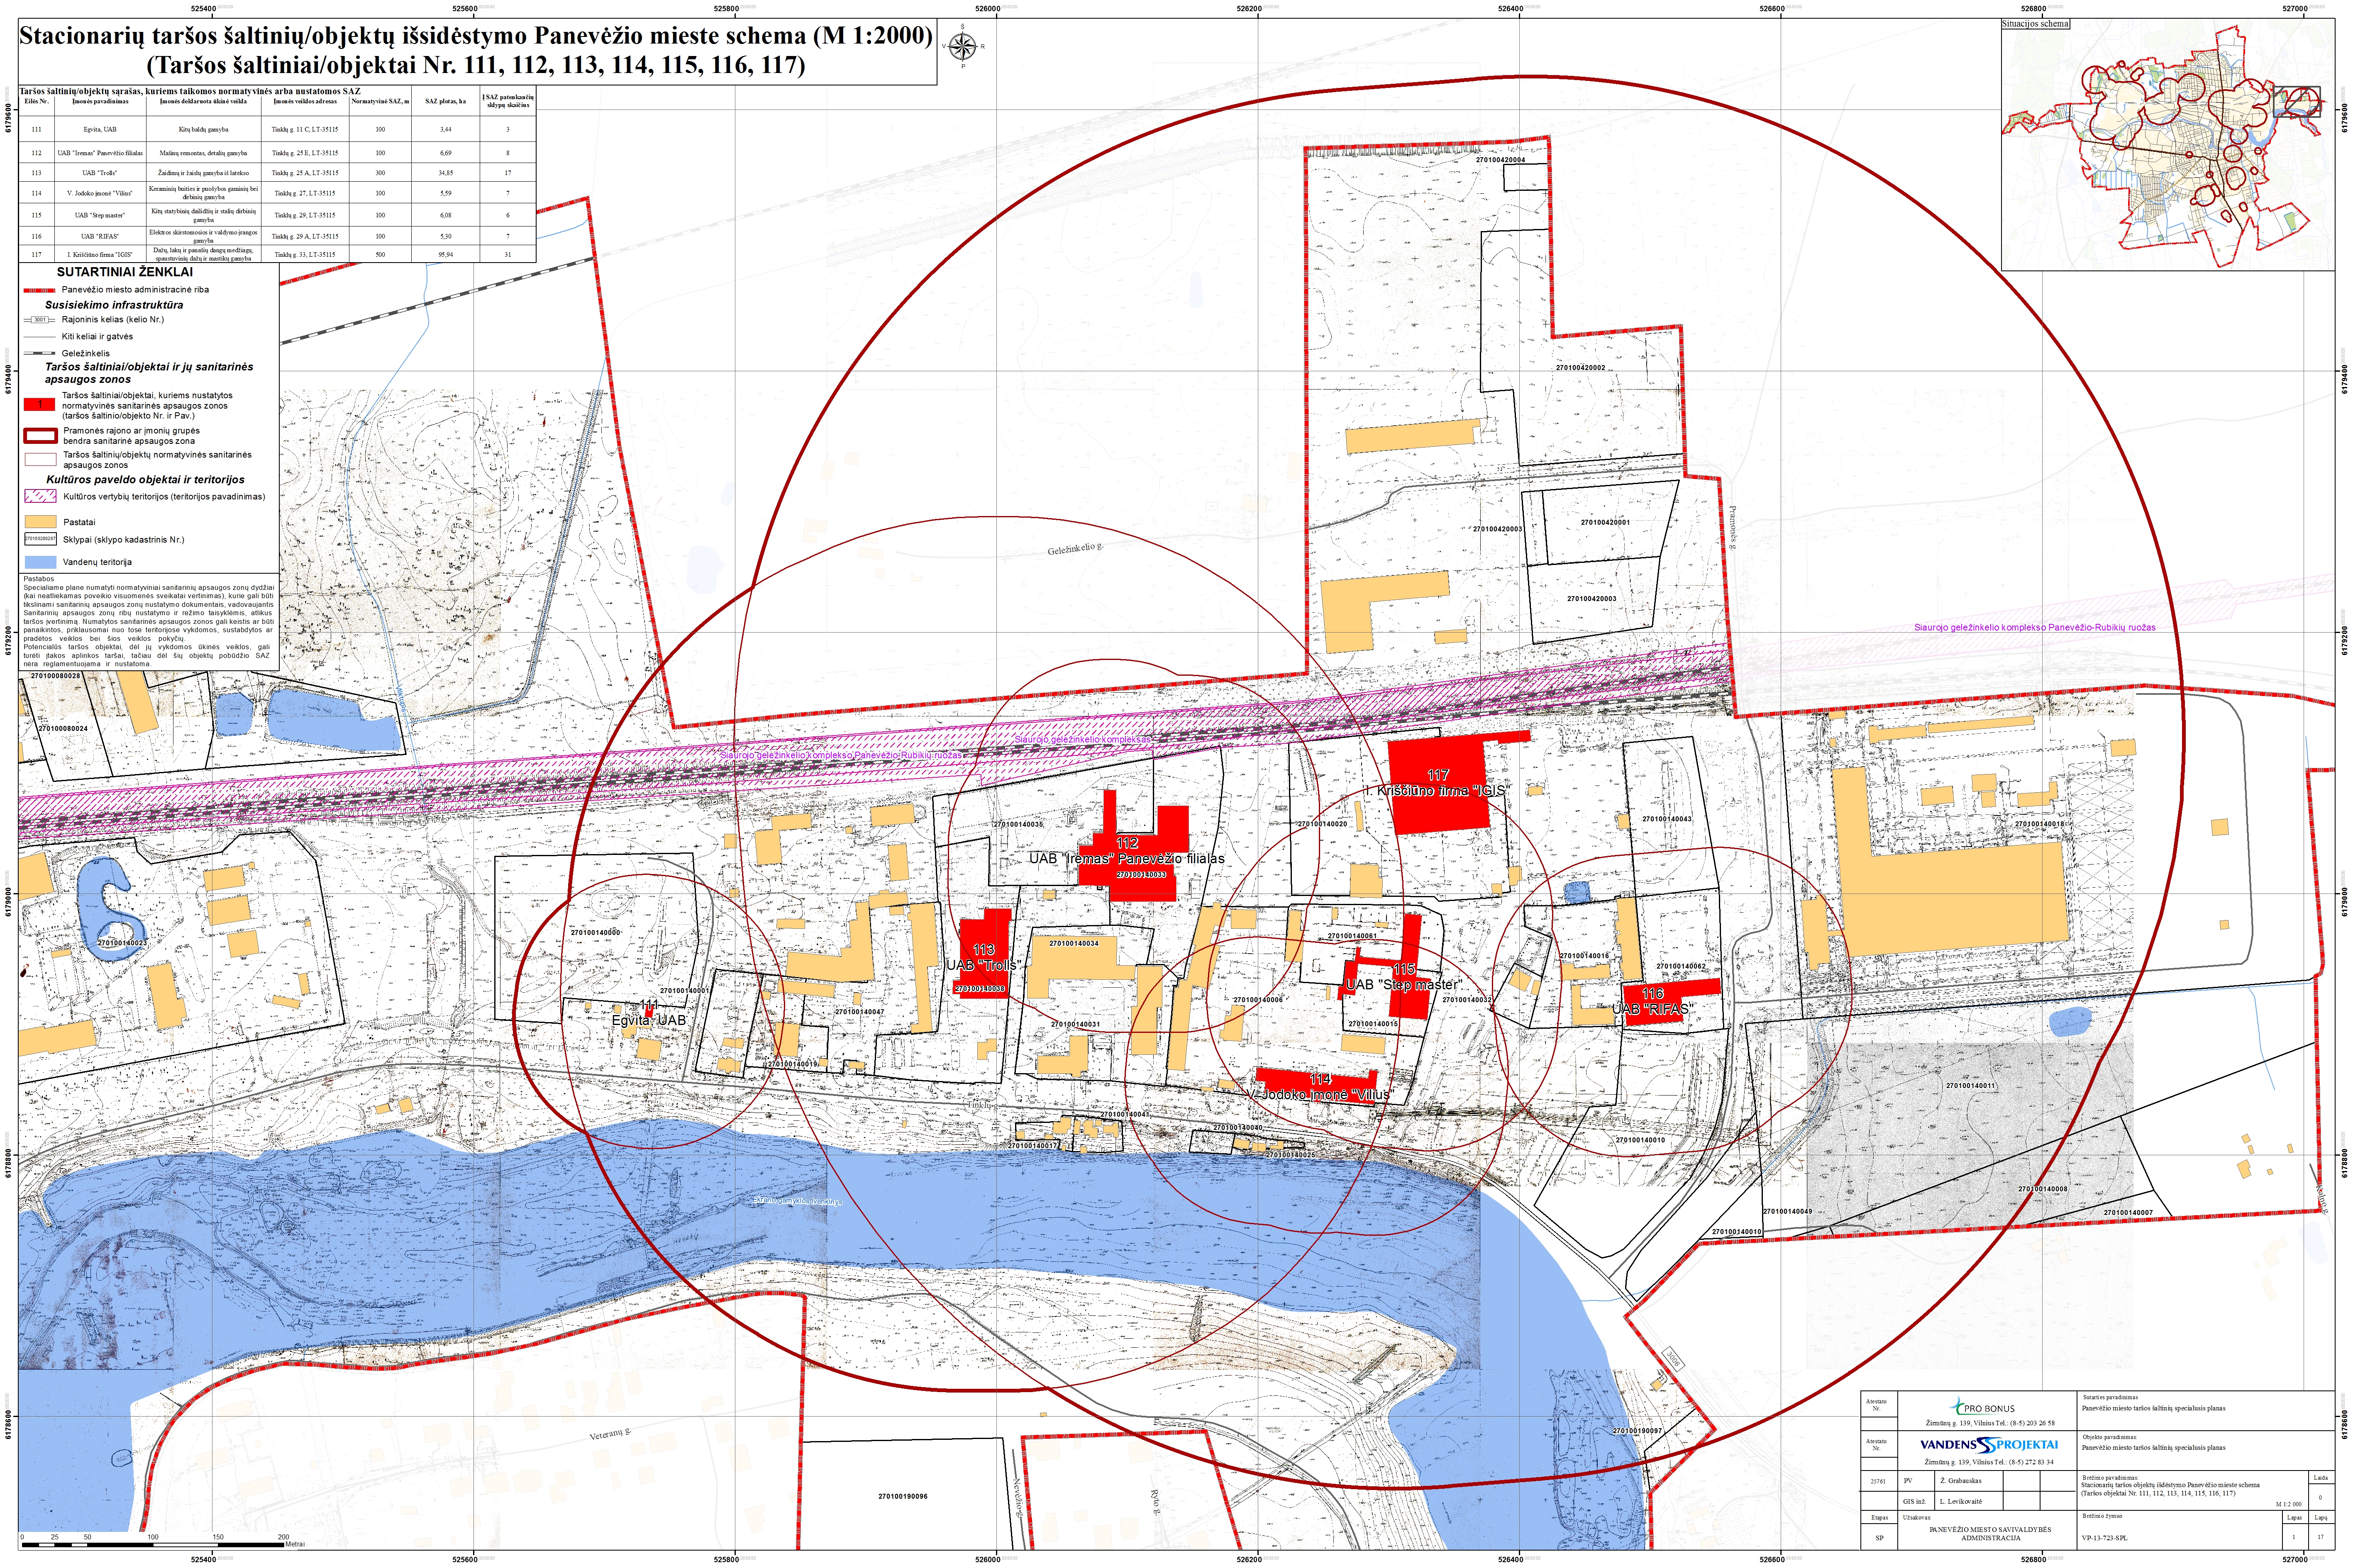Click parcel number 270100420004
Viewport: 2353px width, 1568px height.
[x=1501, y=160]
